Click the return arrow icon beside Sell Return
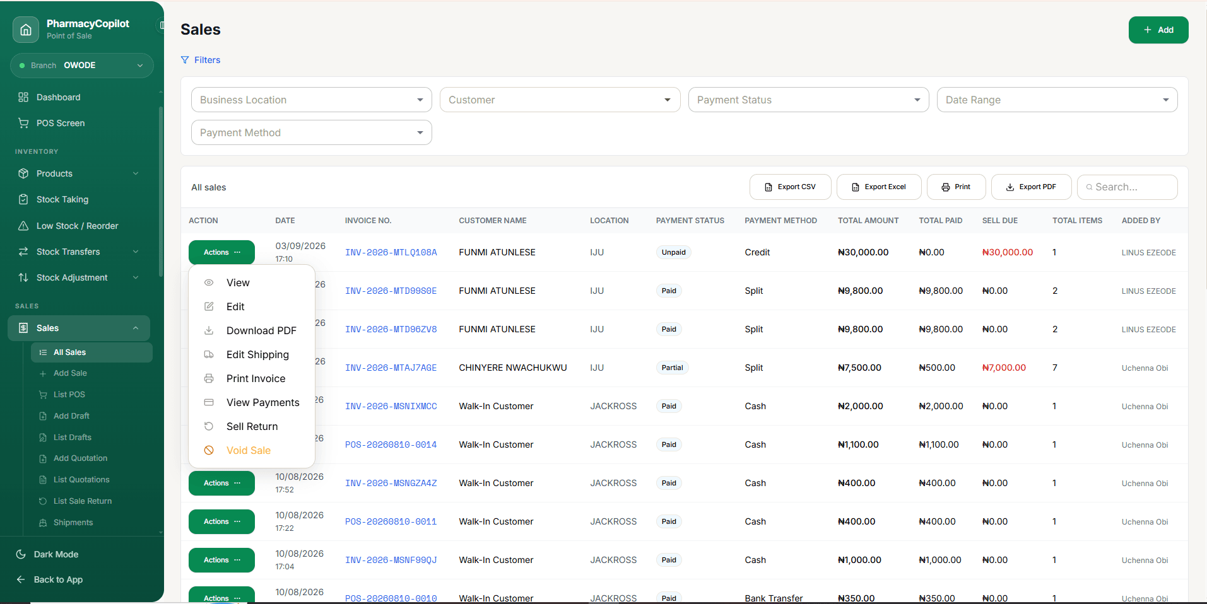1207x604 pixels. [x=209, y=426]
